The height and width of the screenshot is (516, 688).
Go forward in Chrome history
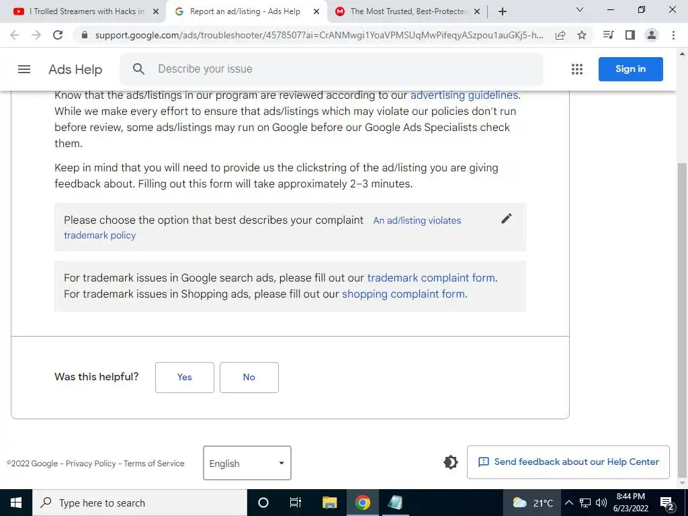point(36,35)
